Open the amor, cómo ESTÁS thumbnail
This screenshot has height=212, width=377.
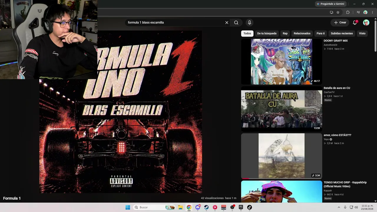(x=282, y=156)
